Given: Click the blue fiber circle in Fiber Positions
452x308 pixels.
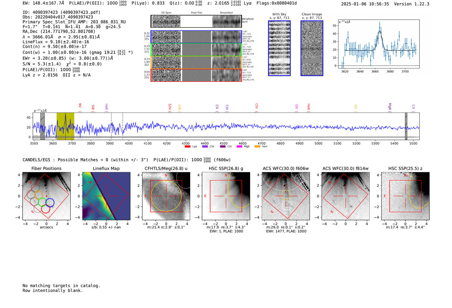Looking at the screenshot, I should click(x=50, y=203).
